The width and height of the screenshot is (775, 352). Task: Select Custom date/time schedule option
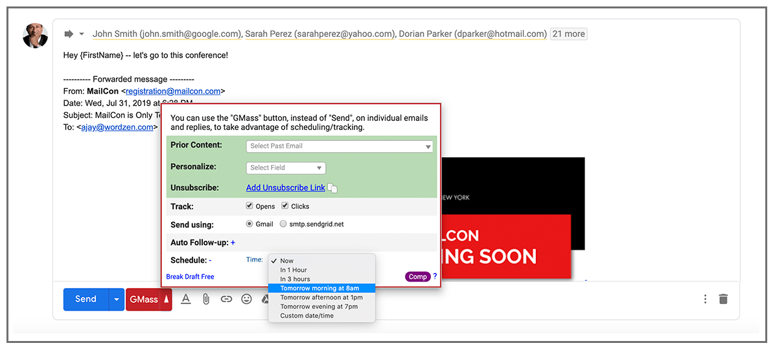point(307,316)
